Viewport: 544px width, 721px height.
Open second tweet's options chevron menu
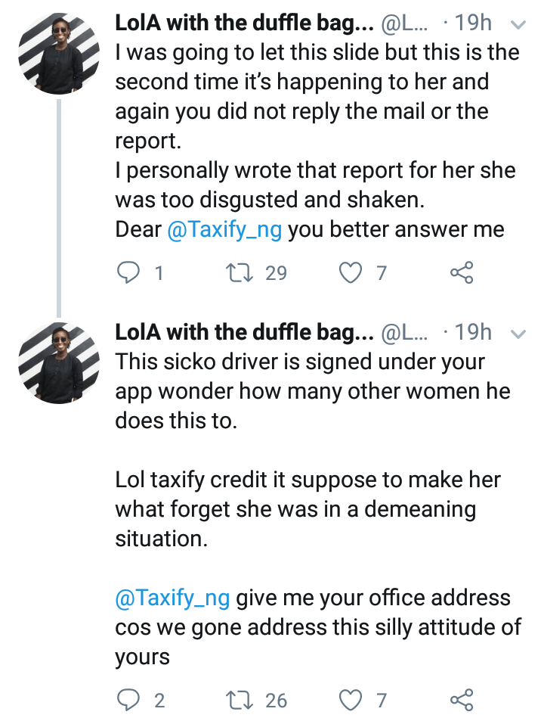518,333
